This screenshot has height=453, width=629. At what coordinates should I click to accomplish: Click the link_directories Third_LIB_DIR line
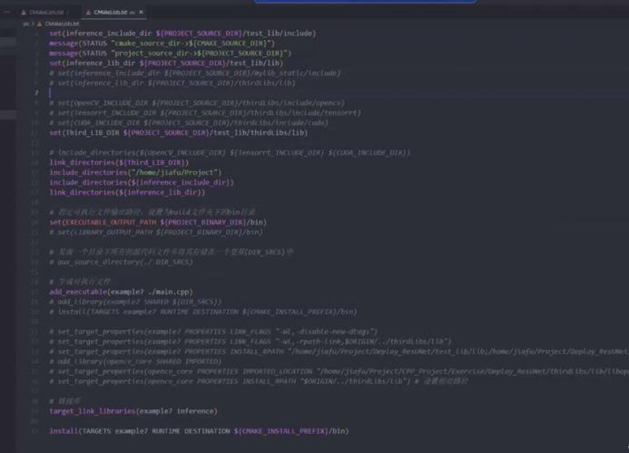119,162
